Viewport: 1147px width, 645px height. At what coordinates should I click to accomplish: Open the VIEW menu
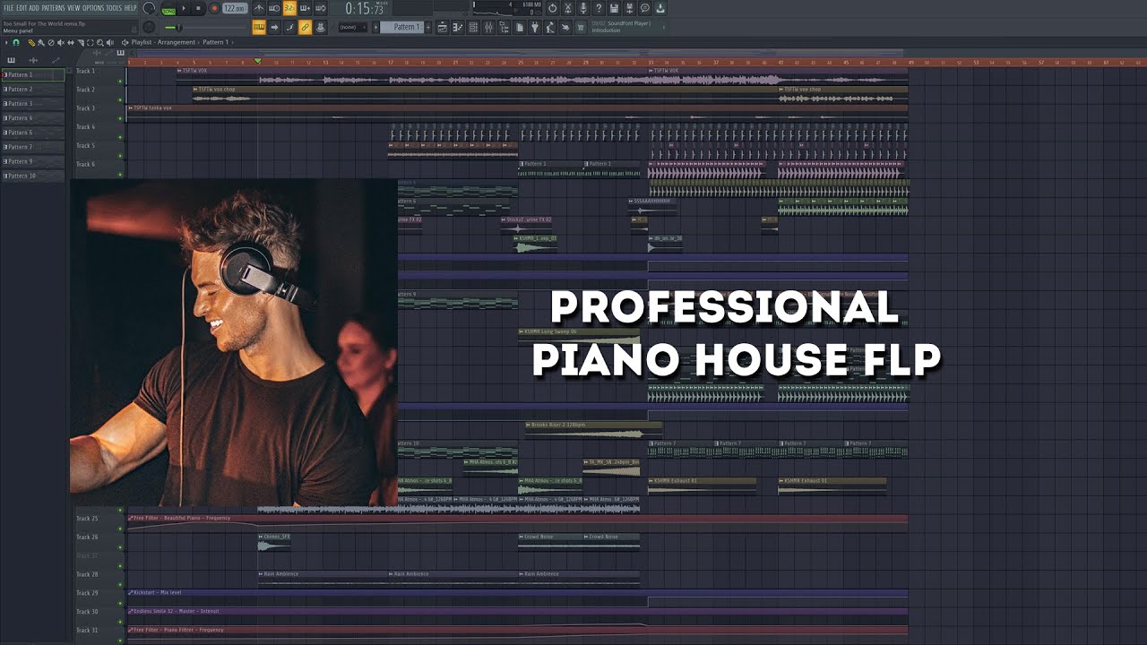tap(73, 8)
